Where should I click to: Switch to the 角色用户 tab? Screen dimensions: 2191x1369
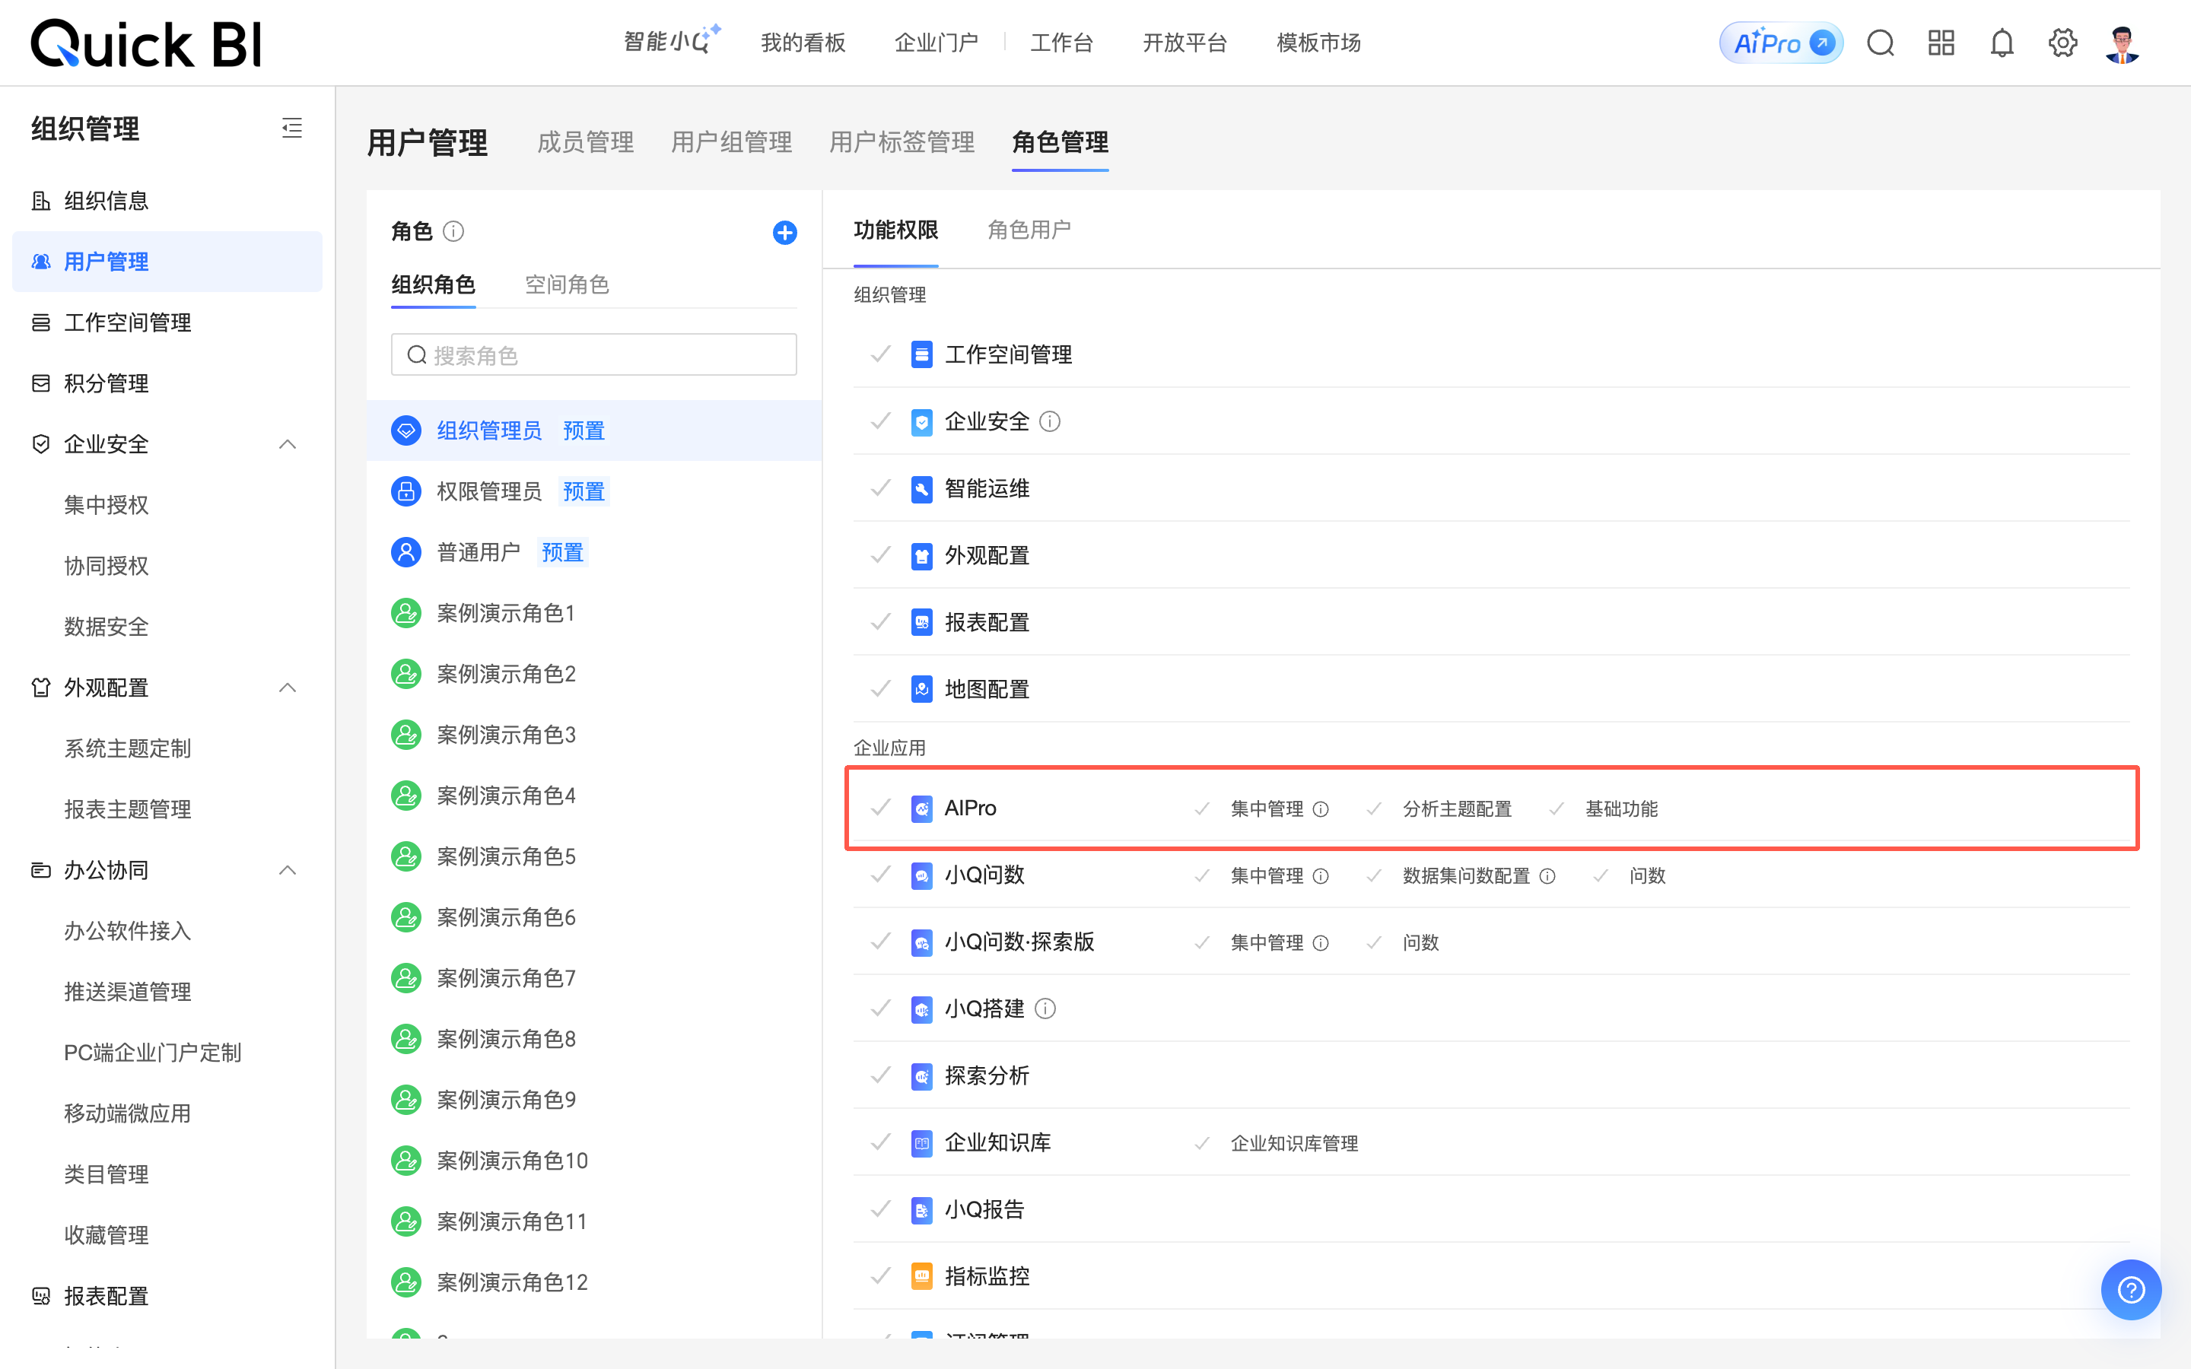[1029, 230]
